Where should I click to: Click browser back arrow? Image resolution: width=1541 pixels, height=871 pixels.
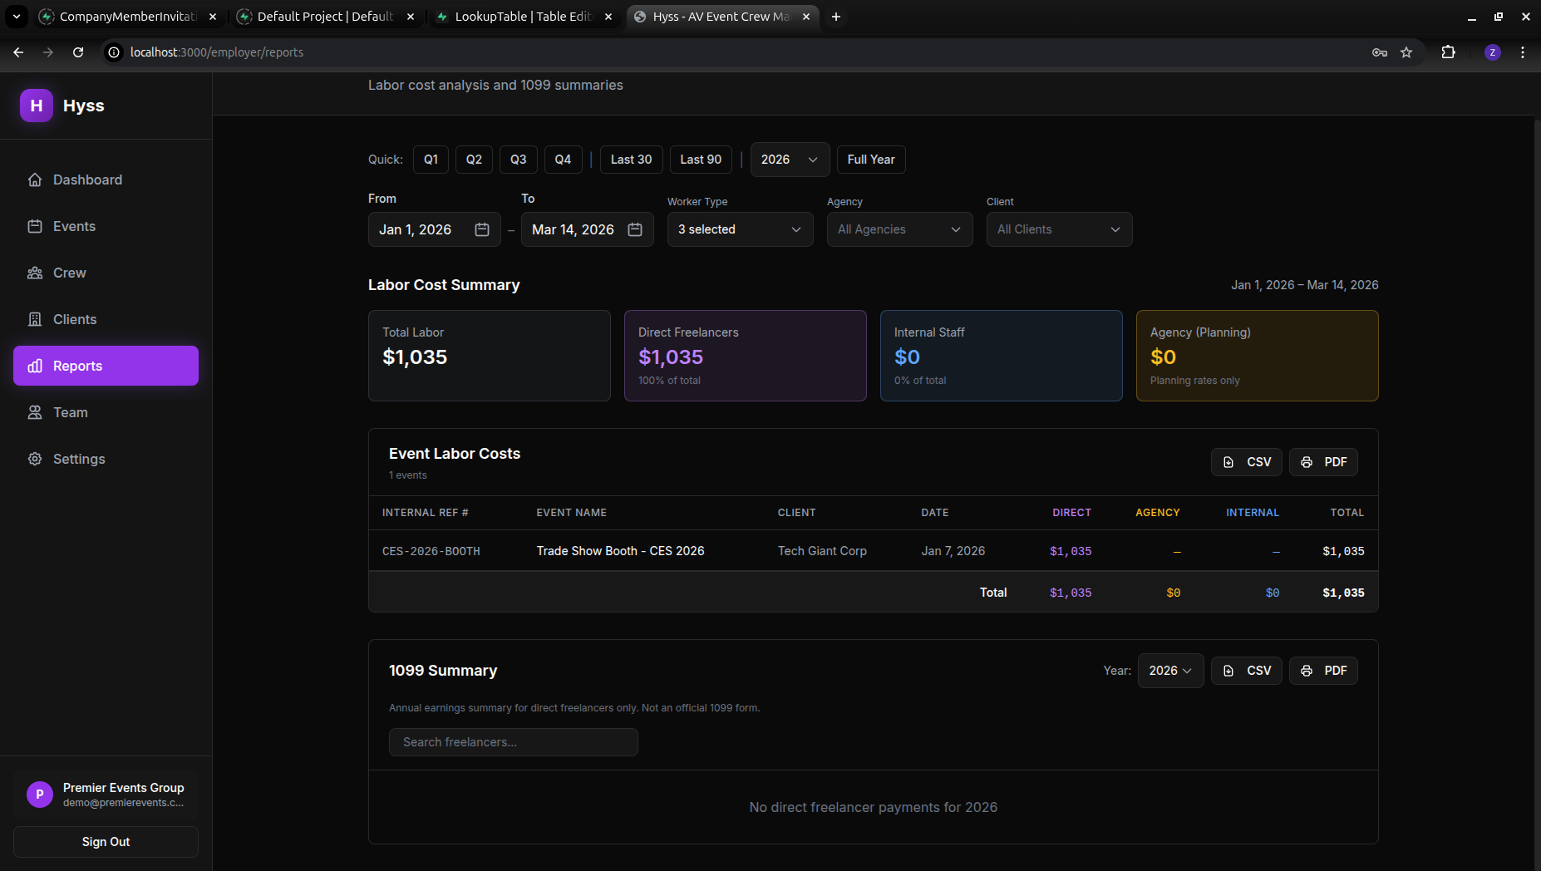point(18,52)
